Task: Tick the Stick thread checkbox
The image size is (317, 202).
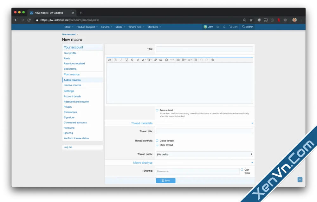Action: [157, 145]
